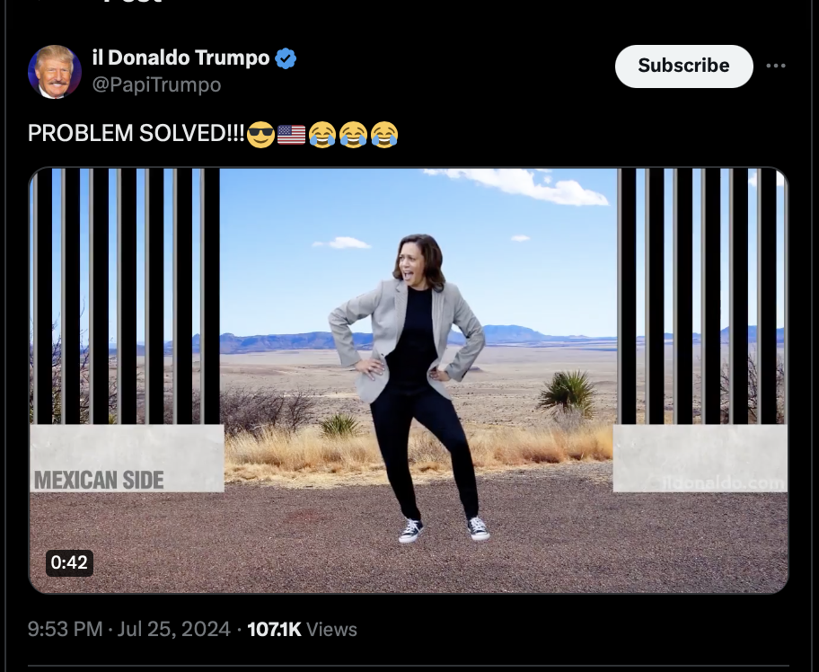Click the yucca plant in the video

[568, 394]
